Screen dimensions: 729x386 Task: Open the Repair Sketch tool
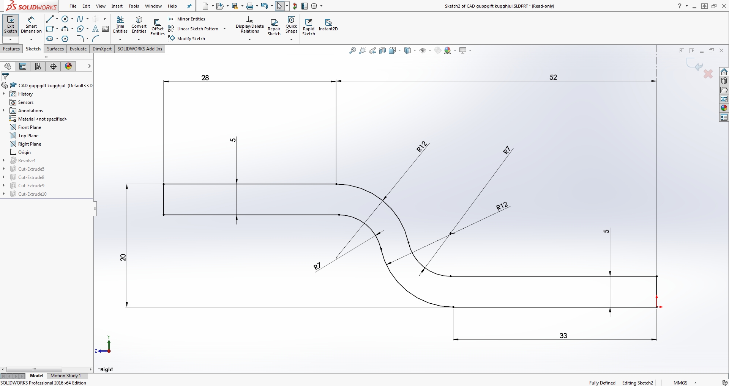point(274,27)
